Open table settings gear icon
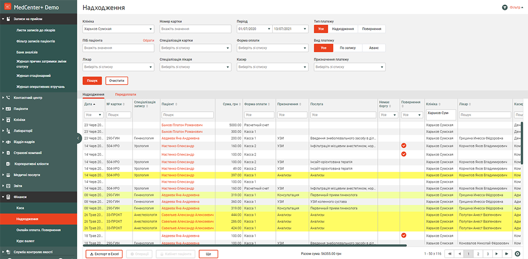 (x=517, y=254)
